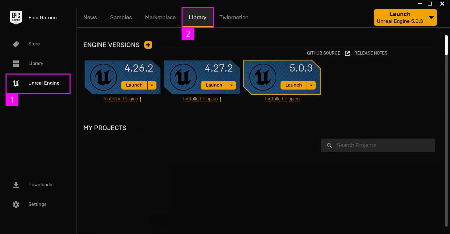Screen dimensions: 450x234
Task: View the Release Notes link
Action: click(371, 53)
